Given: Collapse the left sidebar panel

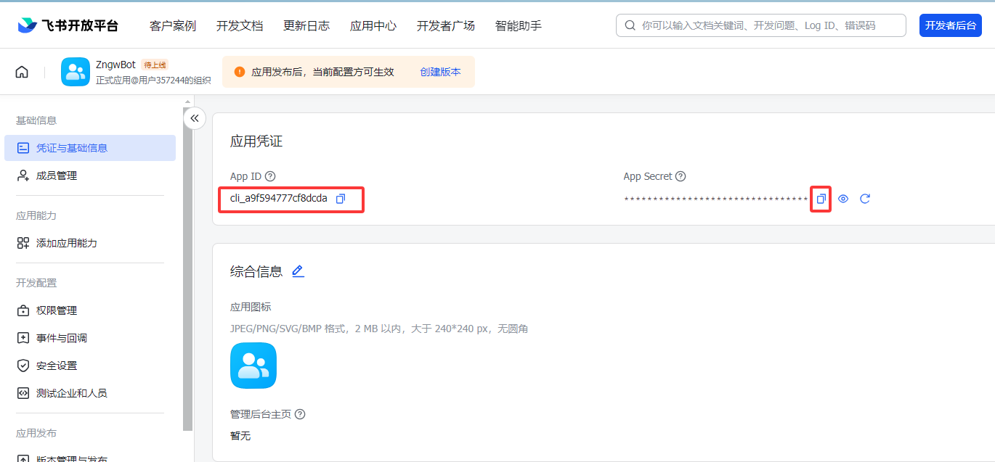Looking at the screenshot, I should (x=195, y=118).
